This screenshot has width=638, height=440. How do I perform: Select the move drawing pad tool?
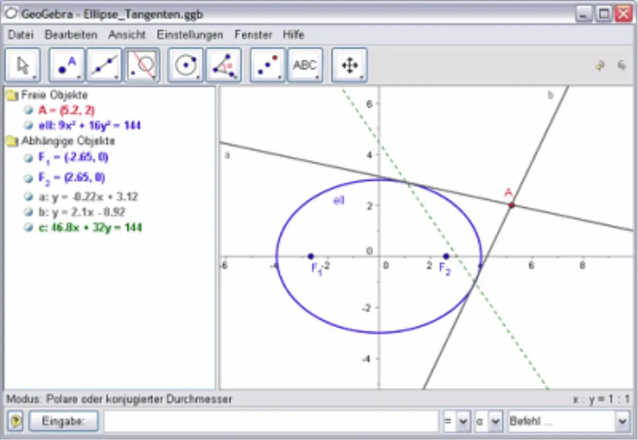(x=349, y=65)
